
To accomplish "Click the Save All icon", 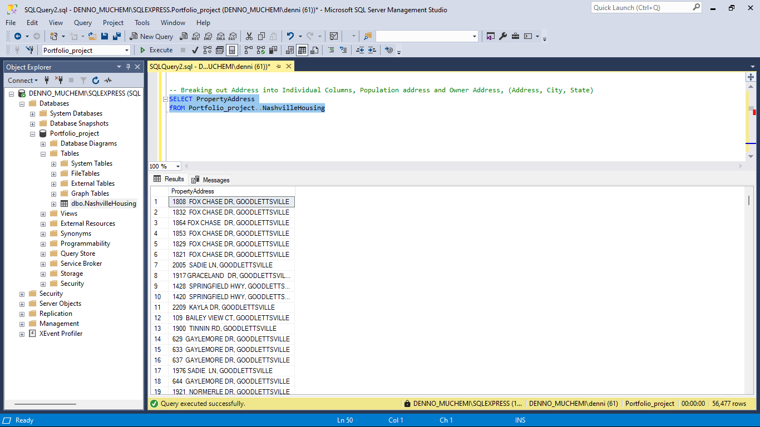I will click(117, 36).
